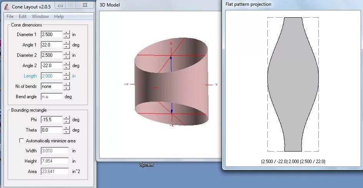
Task: Enable Automatically minimize area checkbox
Action: (22, 140)
